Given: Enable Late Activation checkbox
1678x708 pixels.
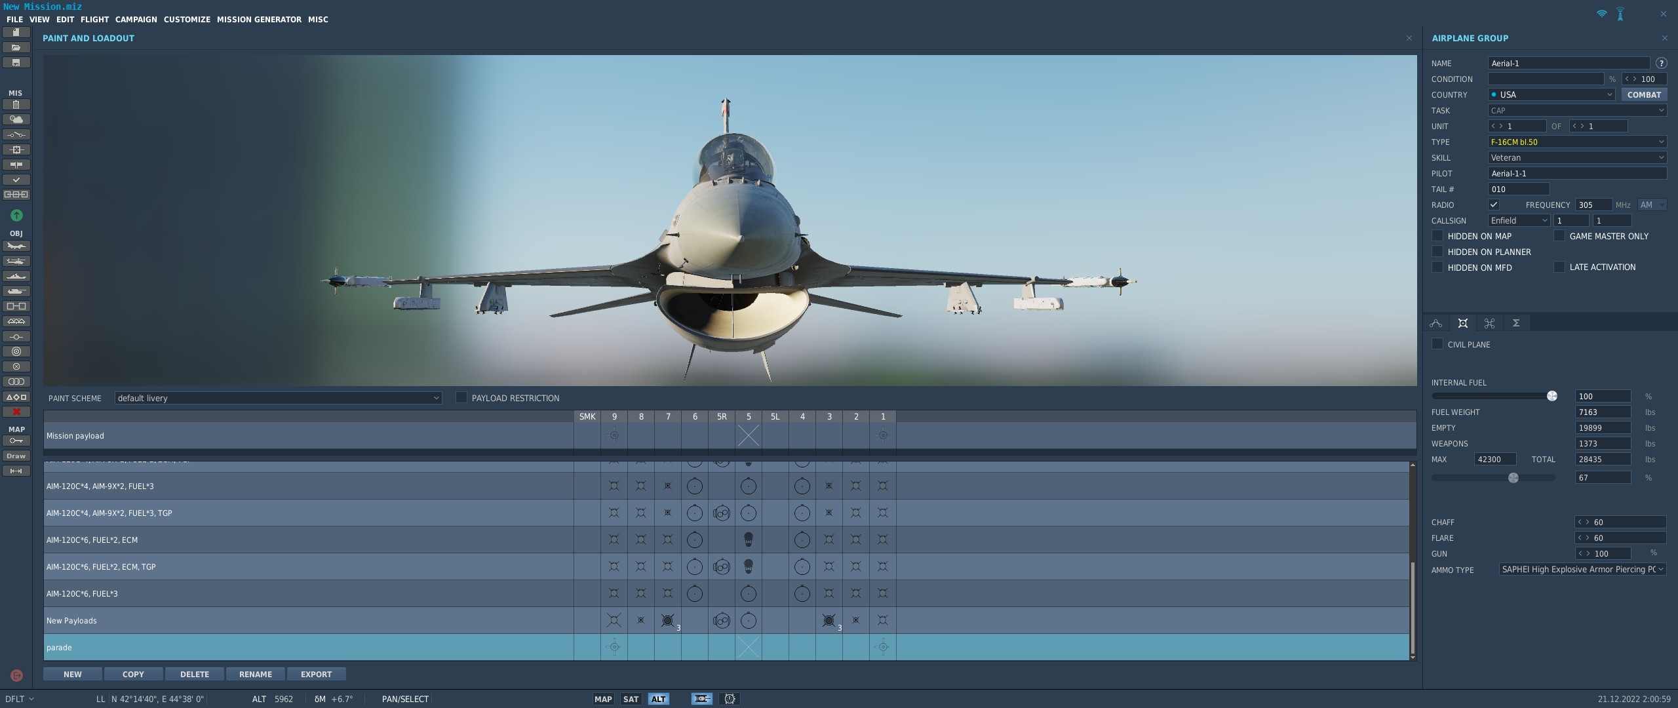Looking at the screenshot, I should 1559,267.
